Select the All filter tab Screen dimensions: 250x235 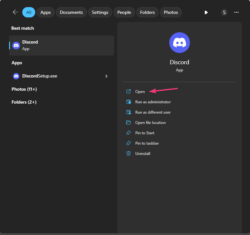tap(29, 12)
